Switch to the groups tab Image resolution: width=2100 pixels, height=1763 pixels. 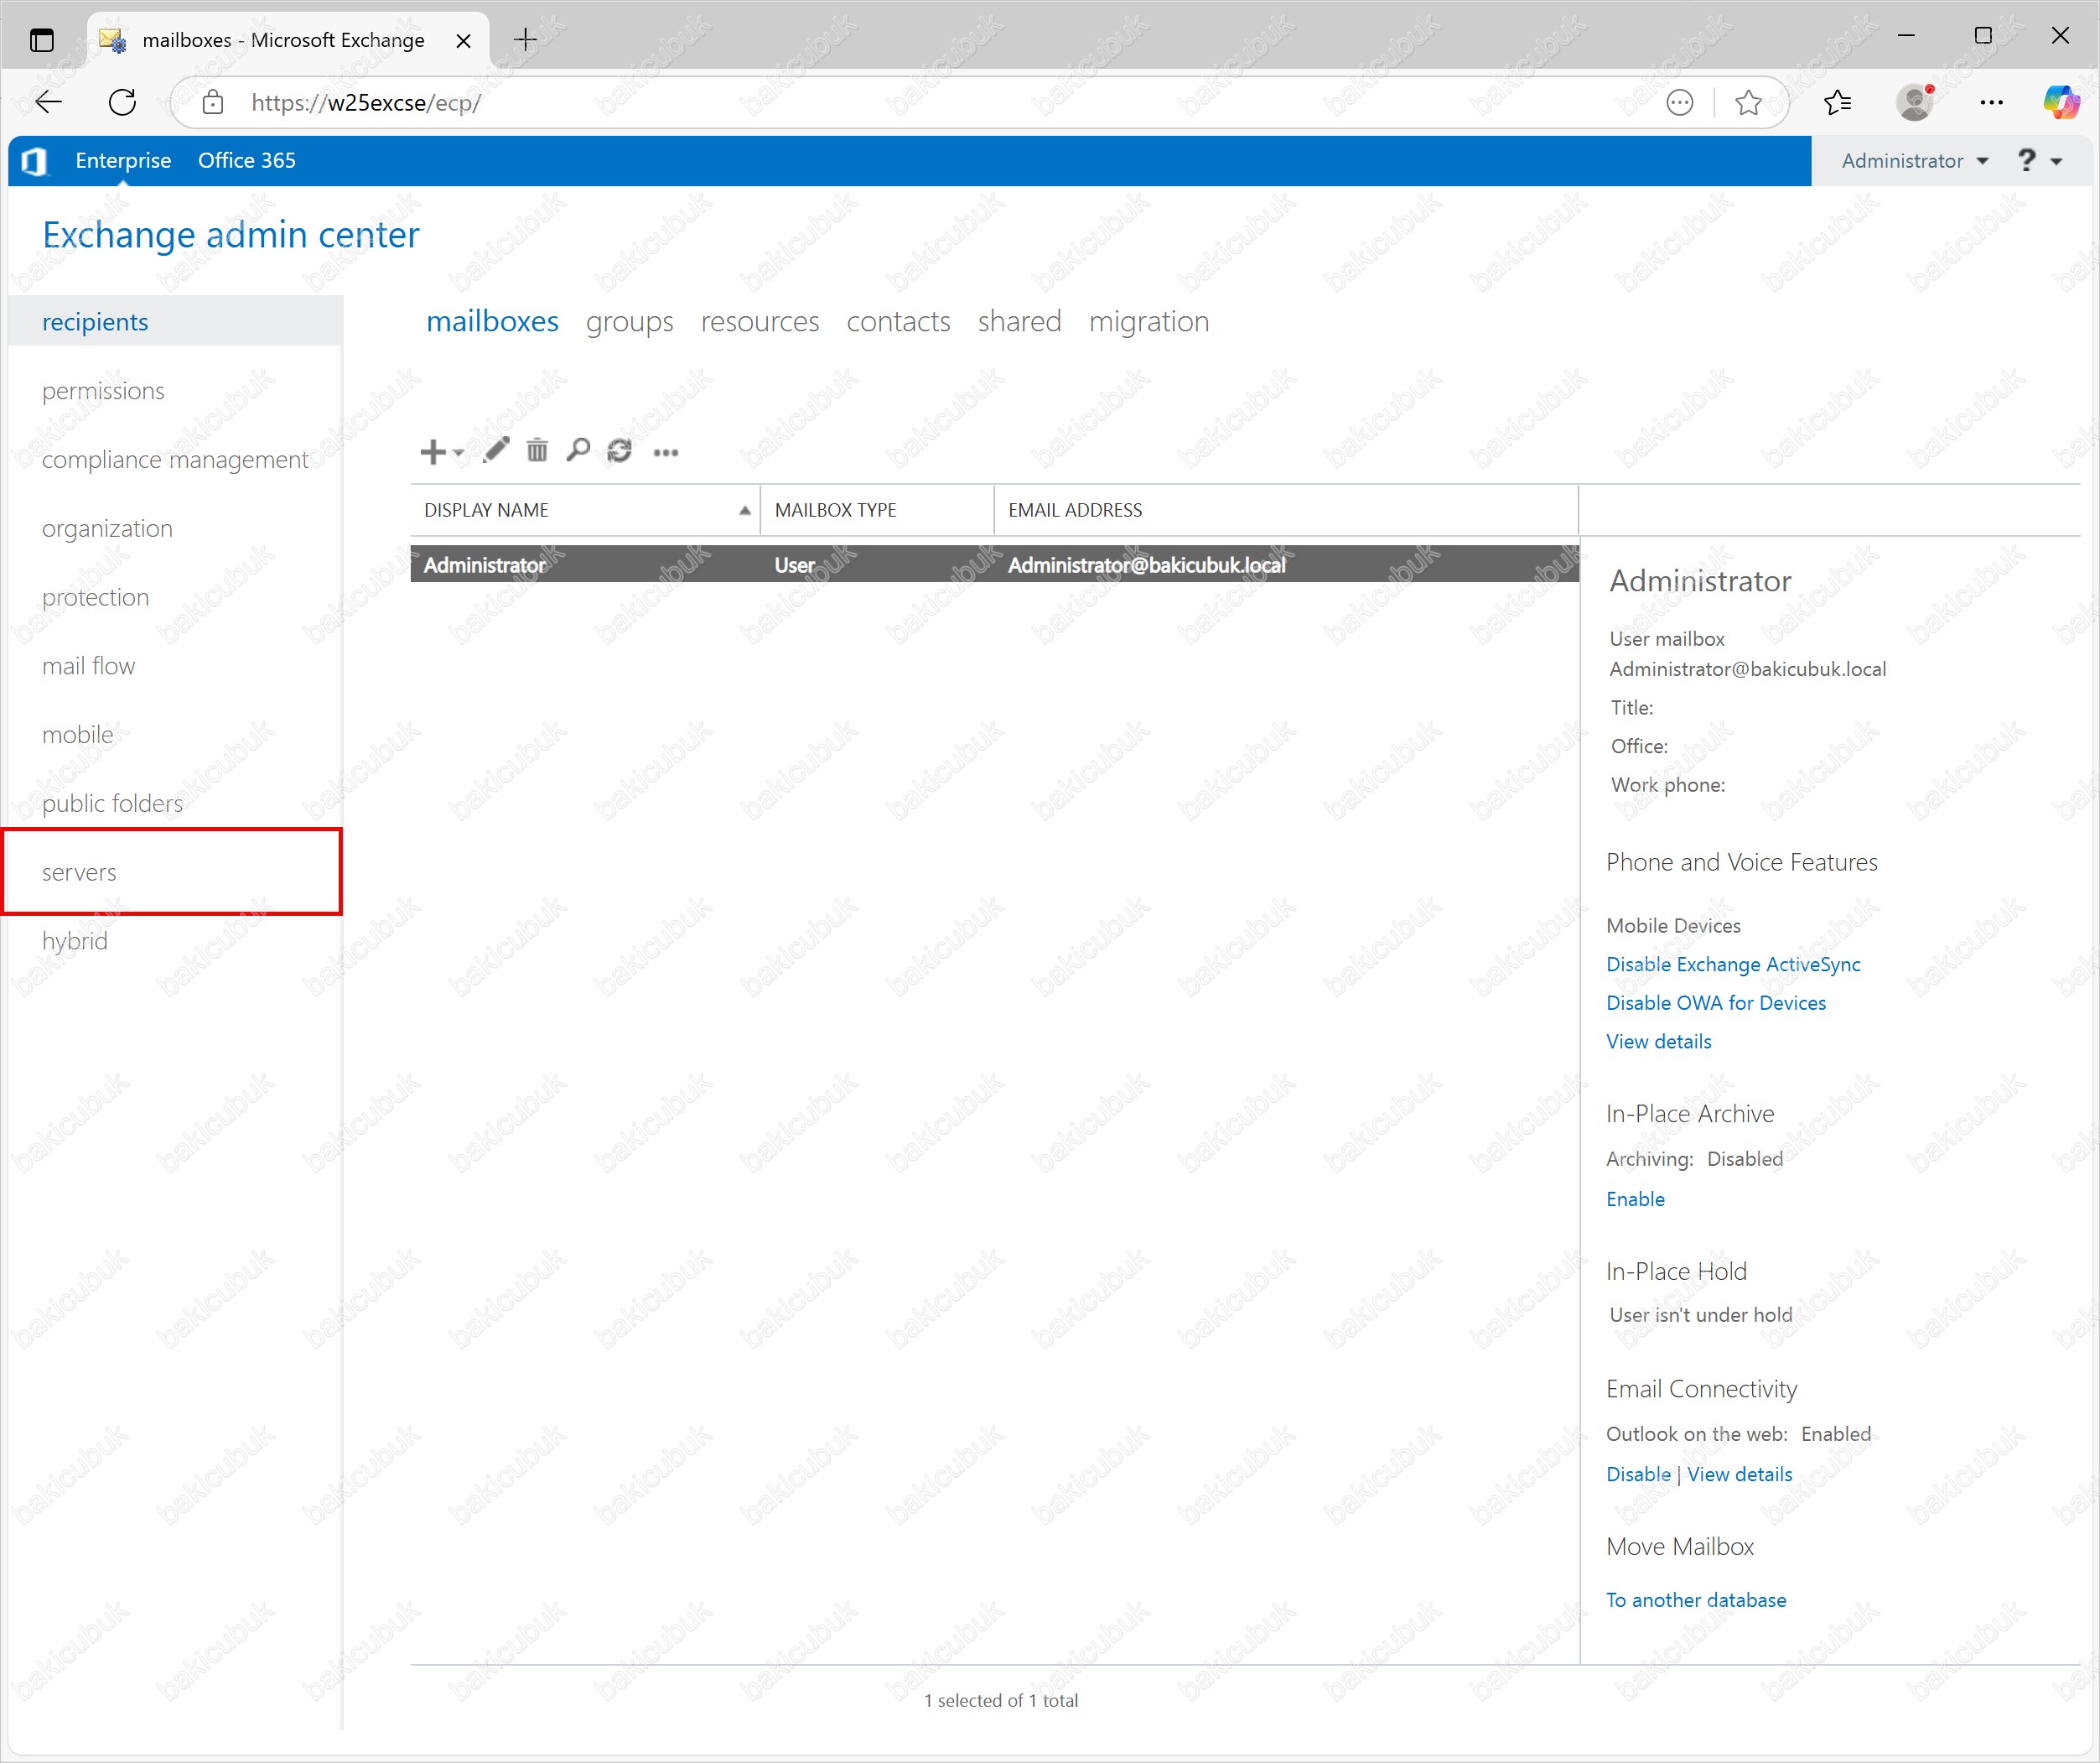coord(629,321)
